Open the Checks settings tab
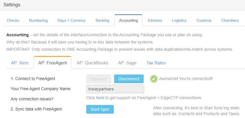The height and width of the screenshot is (118, 245). pyautogui.click(x=13, y=21)
